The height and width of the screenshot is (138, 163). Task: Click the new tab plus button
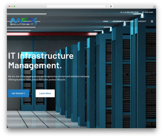click(155, 7)
